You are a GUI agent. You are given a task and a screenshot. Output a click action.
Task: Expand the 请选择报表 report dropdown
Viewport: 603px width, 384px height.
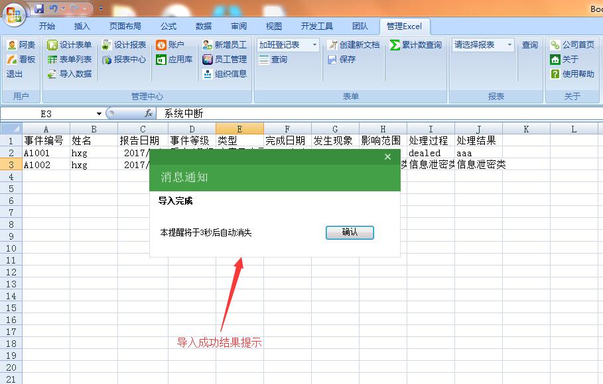[509, 45]
